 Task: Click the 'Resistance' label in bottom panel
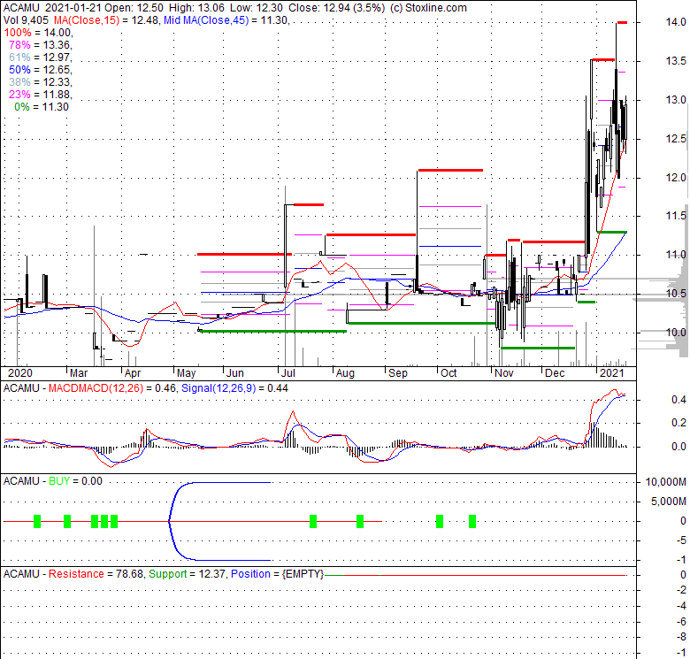[76, 574]
